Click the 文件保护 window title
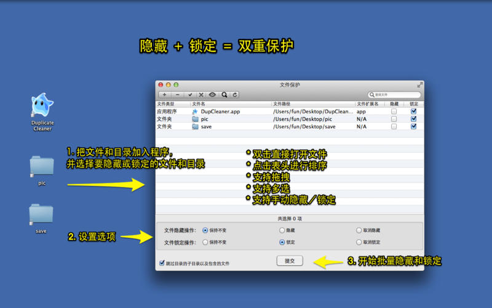 pos(290,85)
